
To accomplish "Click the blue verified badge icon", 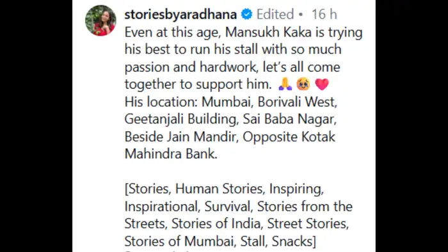I will [x=246, y=14].
